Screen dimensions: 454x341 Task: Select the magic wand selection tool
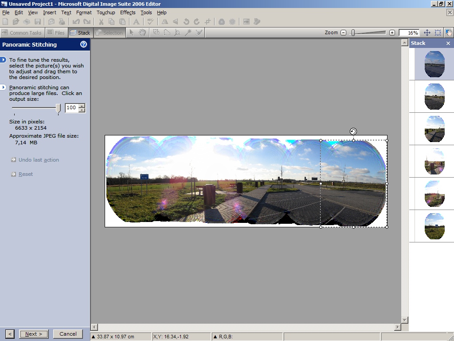(x=188, y=33)
